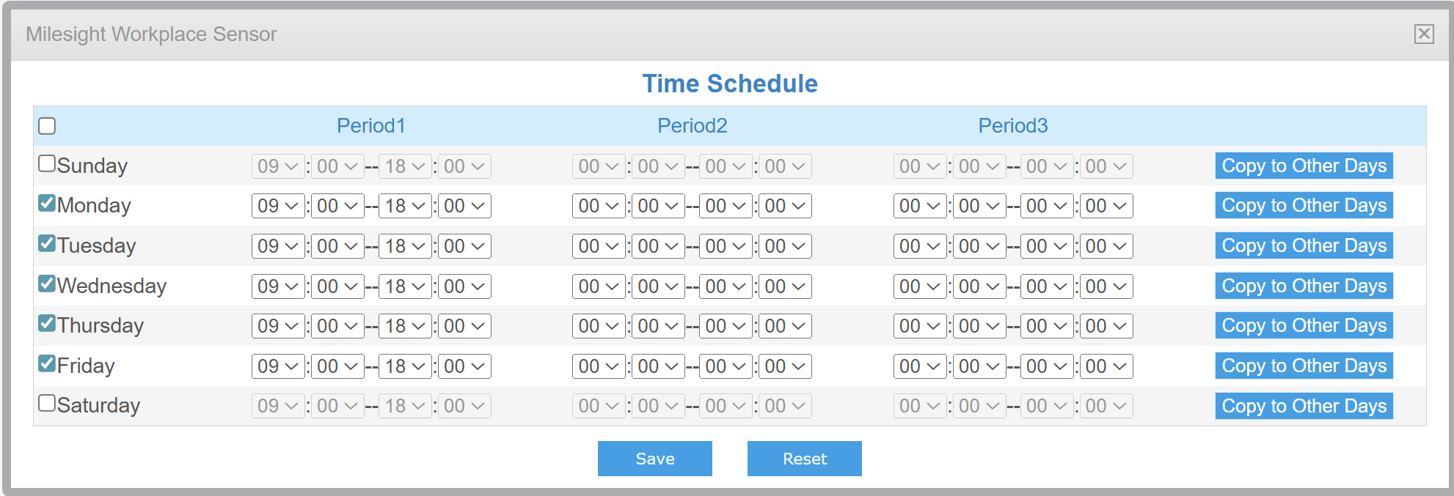This screenshot has width=1454, height=496.
Task: Copy Saturday schedule to other days
Action: coord(1303,406)
